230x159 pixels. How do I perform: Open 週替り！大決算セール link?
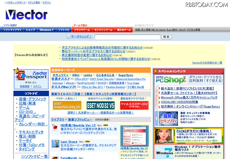pos(101,113)
